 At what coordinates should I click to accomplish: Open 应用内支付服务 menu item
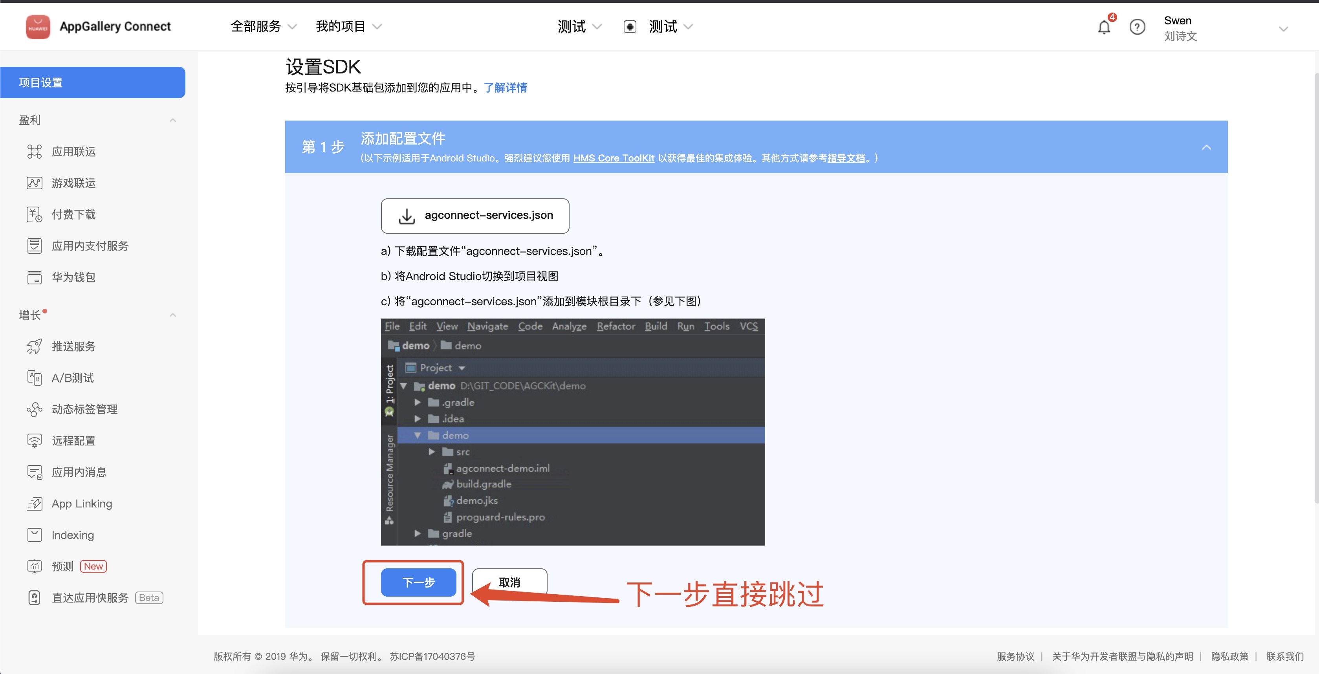coord(90,246)
